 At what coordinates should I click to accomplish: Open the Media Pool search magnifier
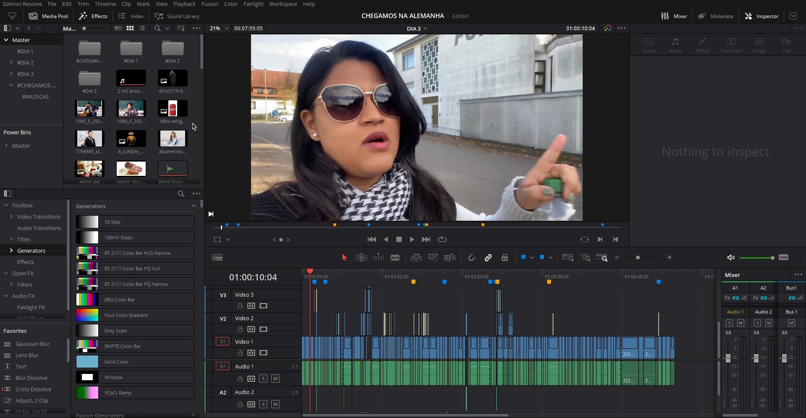point(157,28)
